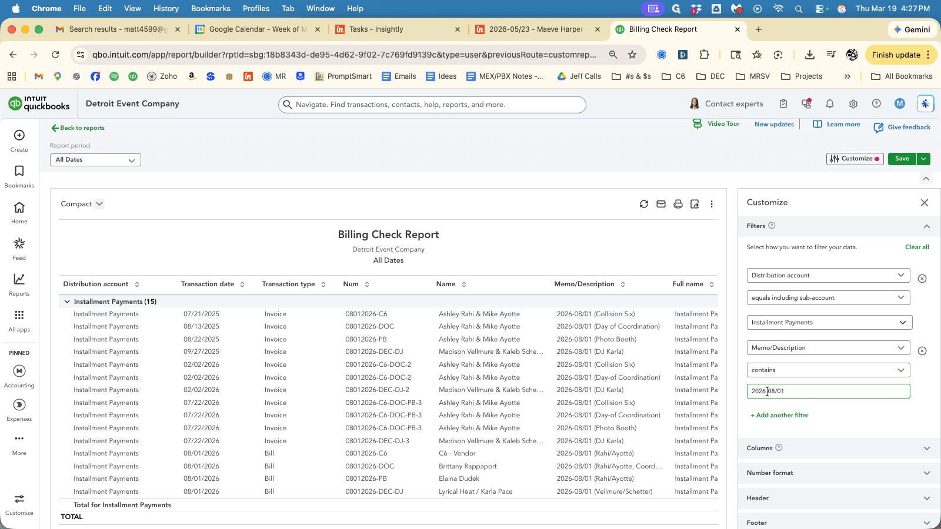Click the email report envelope icon
The width and height of the screenshot is (941, 529).
(661, 204)
